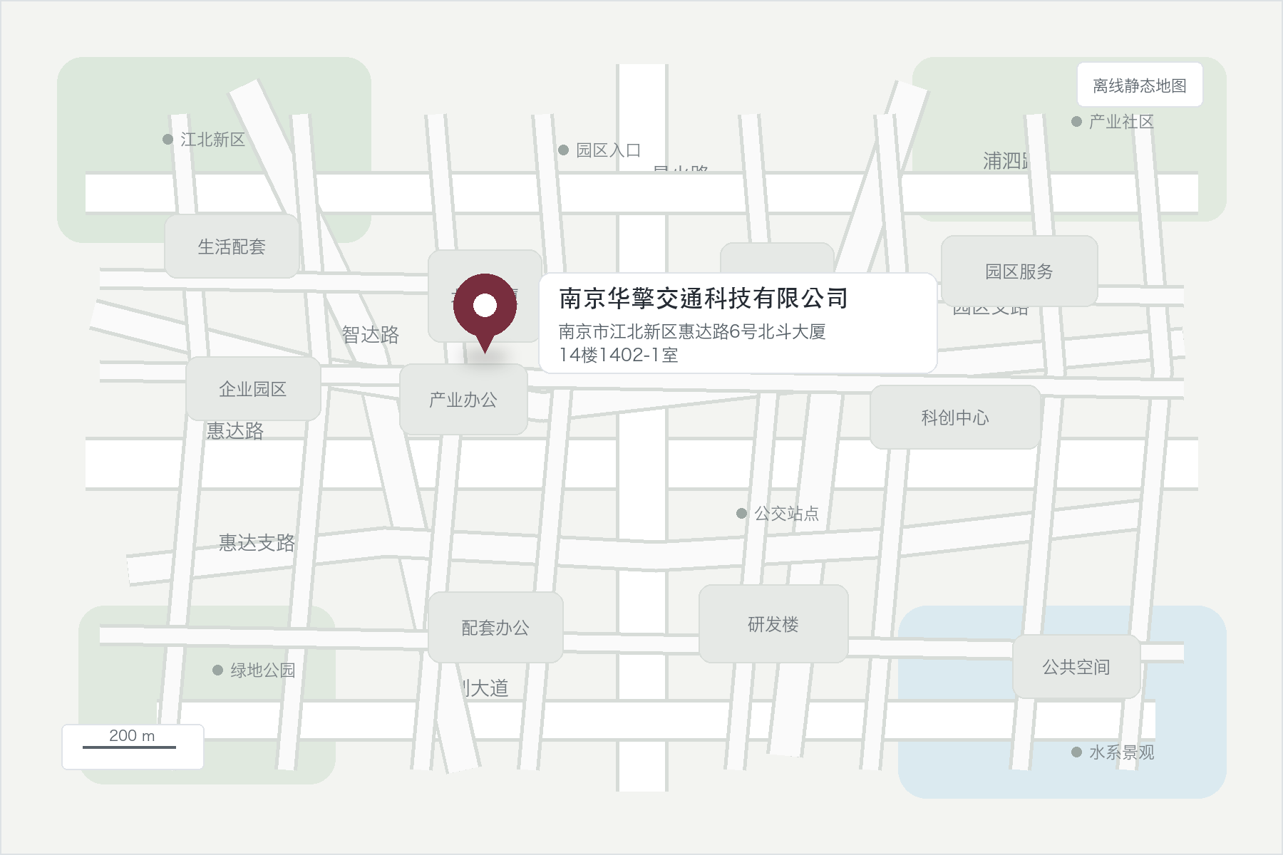Select the 产业办公 map block
The height and width of the screenshot is (855, 1283).
(x=463, y=400)
